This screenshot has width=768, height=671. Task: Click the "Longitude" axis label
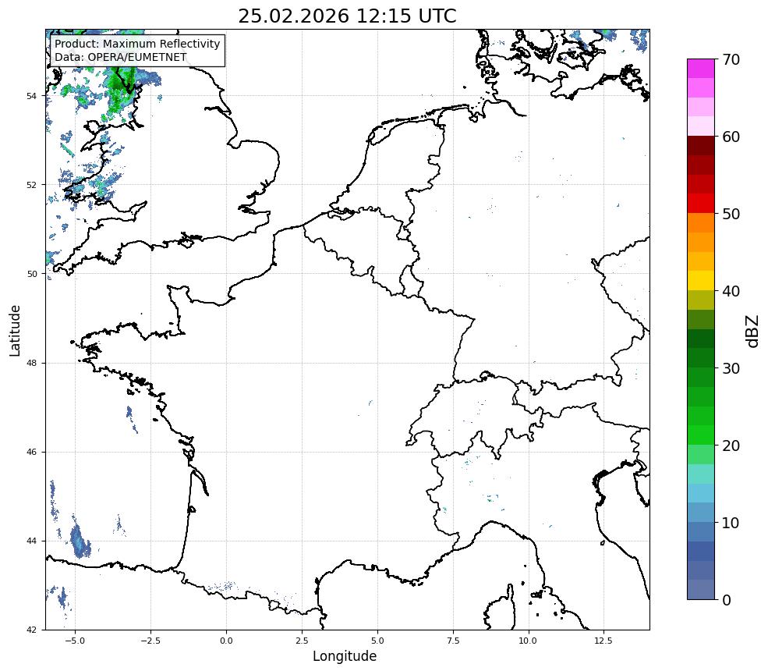345,656
